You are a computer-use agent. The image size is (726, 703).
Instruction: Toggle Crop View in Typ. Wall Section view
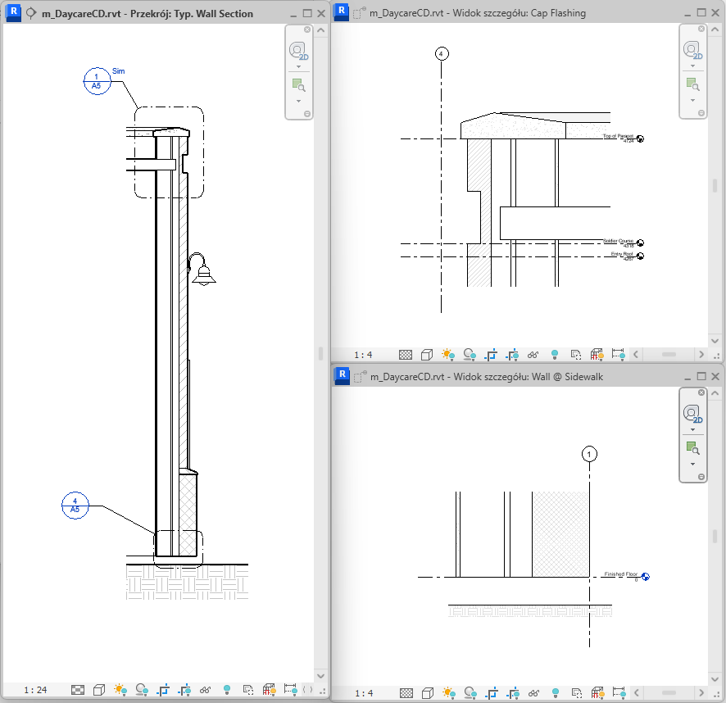click(163, 690)
